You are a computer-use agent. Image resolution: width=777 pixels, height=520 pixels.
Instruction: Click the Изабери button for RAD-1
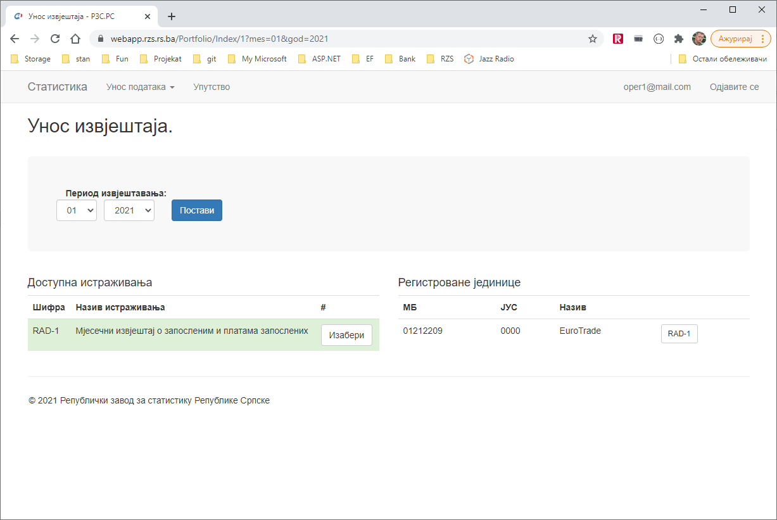click(346, 335)
